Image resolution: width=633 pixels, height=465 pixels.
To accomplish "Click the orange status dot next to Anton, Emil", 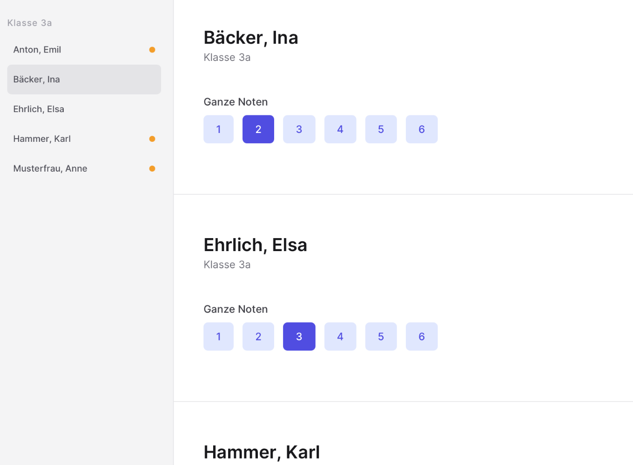I will click(152, 50).
